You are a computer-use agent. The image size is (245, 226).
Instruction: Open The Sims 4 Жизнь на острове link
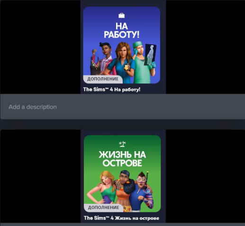pos(121,218)
